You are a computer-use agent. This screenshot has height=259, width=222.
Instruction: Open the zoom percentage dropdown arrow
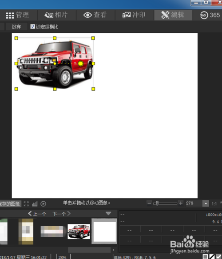(206, 203)
